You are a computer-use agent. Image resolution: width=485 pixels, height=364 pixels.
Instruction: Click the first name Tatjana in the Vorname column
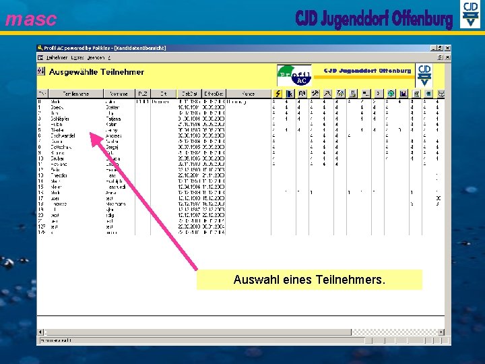pyautogui.click(x=113, y=119)
